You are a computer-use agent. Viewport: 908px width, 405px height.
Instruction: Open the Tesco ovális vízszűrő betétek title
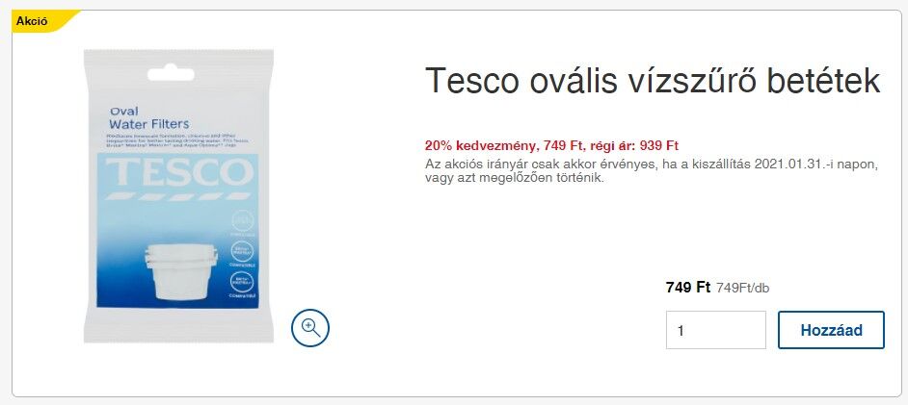(653, 81)
